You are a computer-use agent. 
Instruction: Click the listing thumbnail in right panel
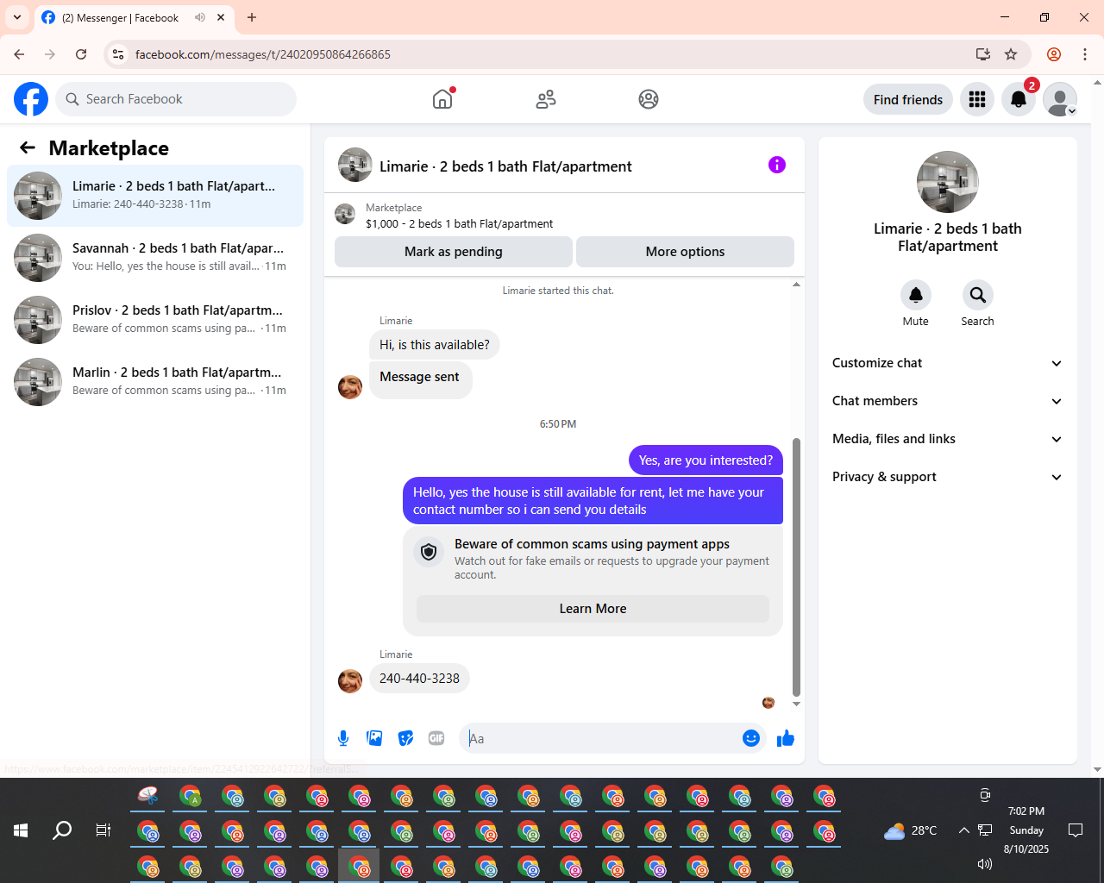pyautogui.click(x=948, y=182)
